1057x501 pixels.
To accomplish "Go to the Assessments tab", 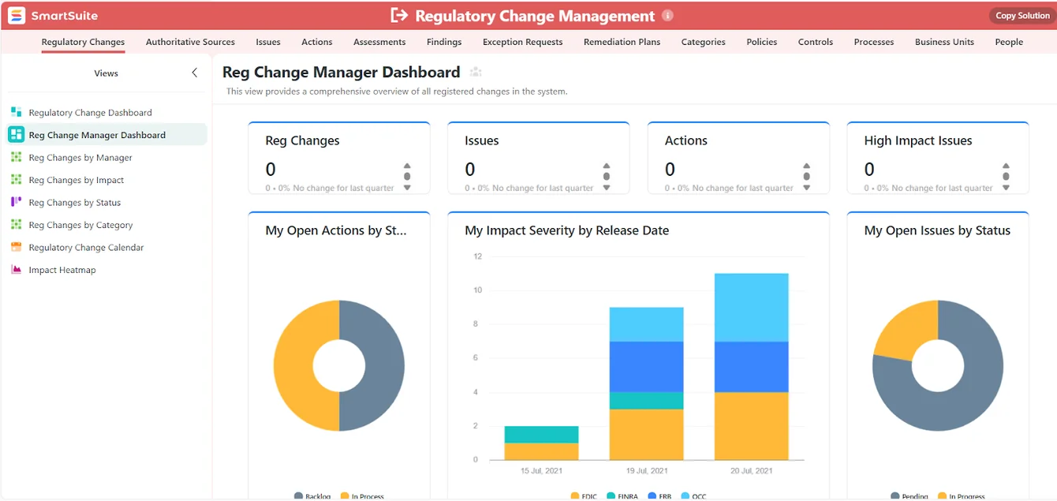I will click(379, 42).
